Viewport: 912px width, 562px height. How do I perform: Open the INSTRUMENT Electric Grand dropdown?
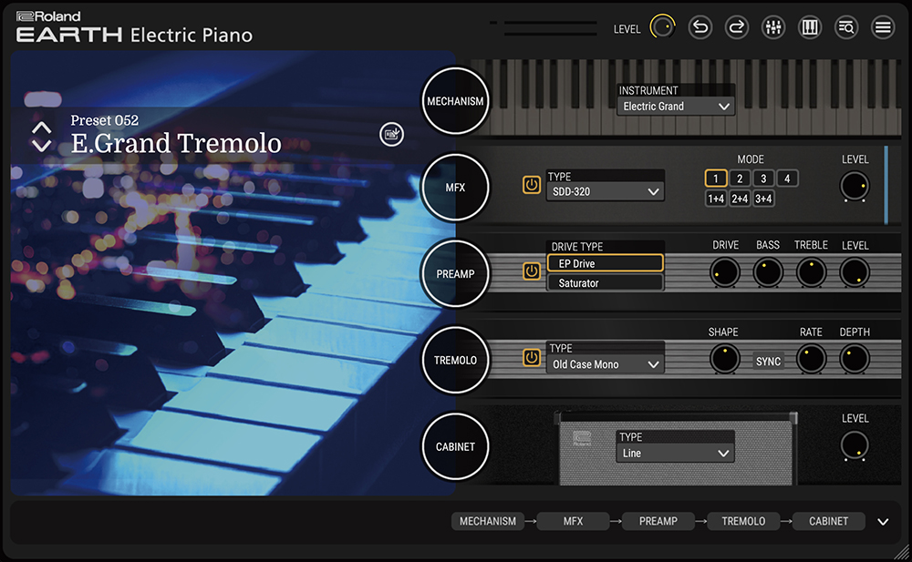coord(676,107)
